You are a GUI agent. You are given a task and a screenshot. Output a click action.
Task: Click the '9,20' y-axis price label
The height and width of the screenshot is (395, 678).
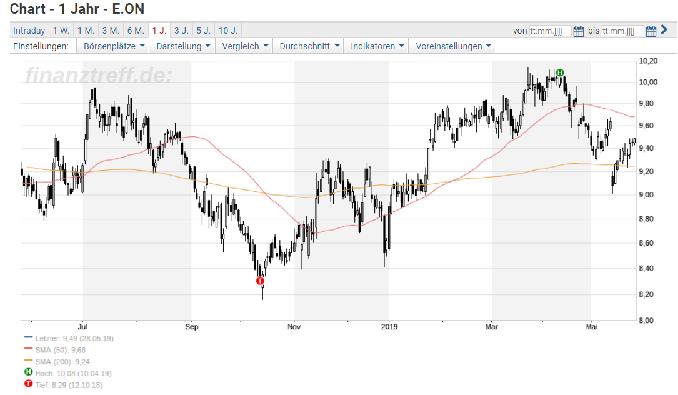pos(646,171)
